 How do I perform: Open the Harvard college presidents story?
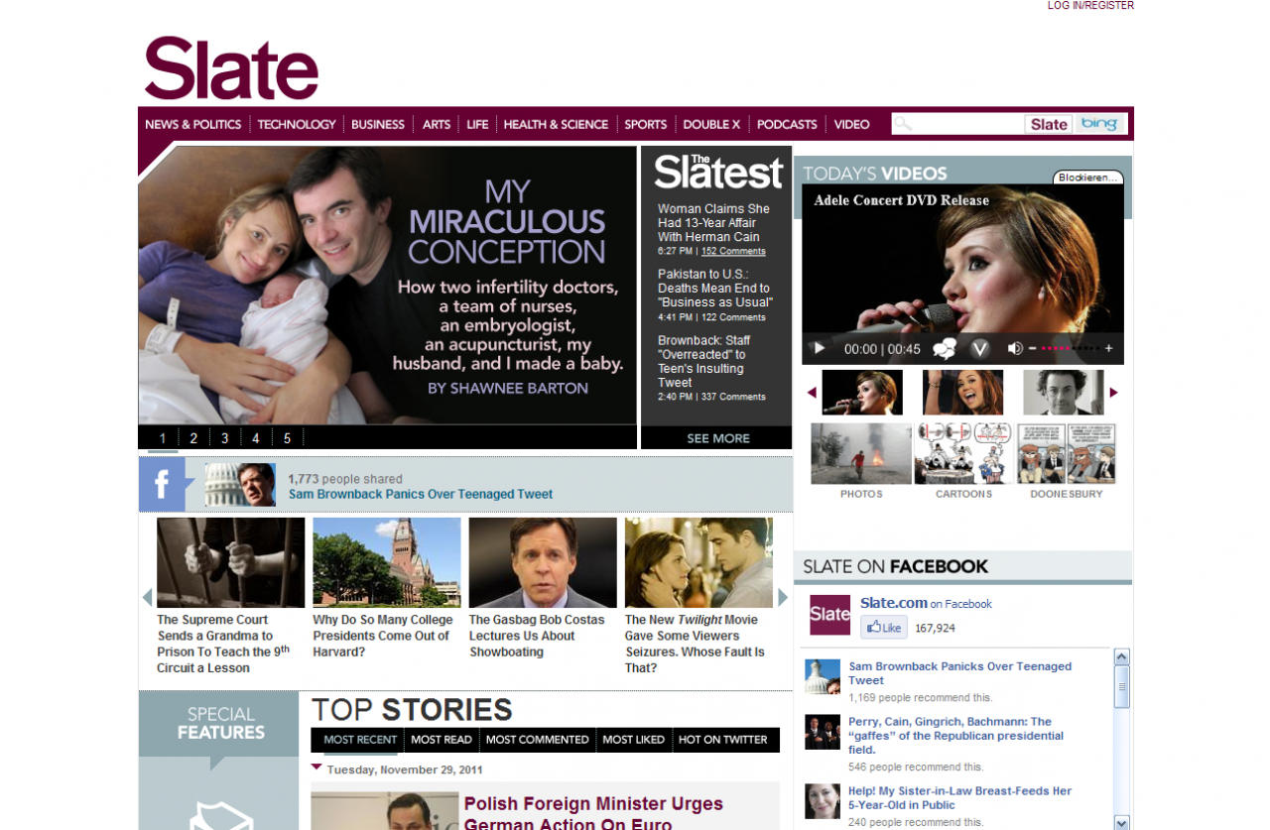pyautogui.click(x=383, y=636)
